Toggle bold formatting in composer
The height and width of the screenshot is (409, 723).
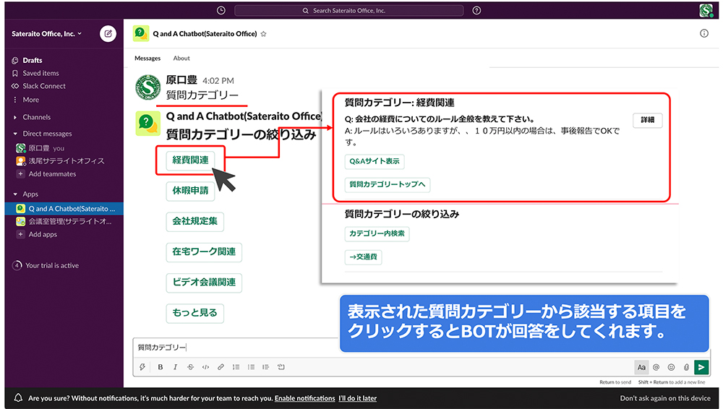point(160,367)
